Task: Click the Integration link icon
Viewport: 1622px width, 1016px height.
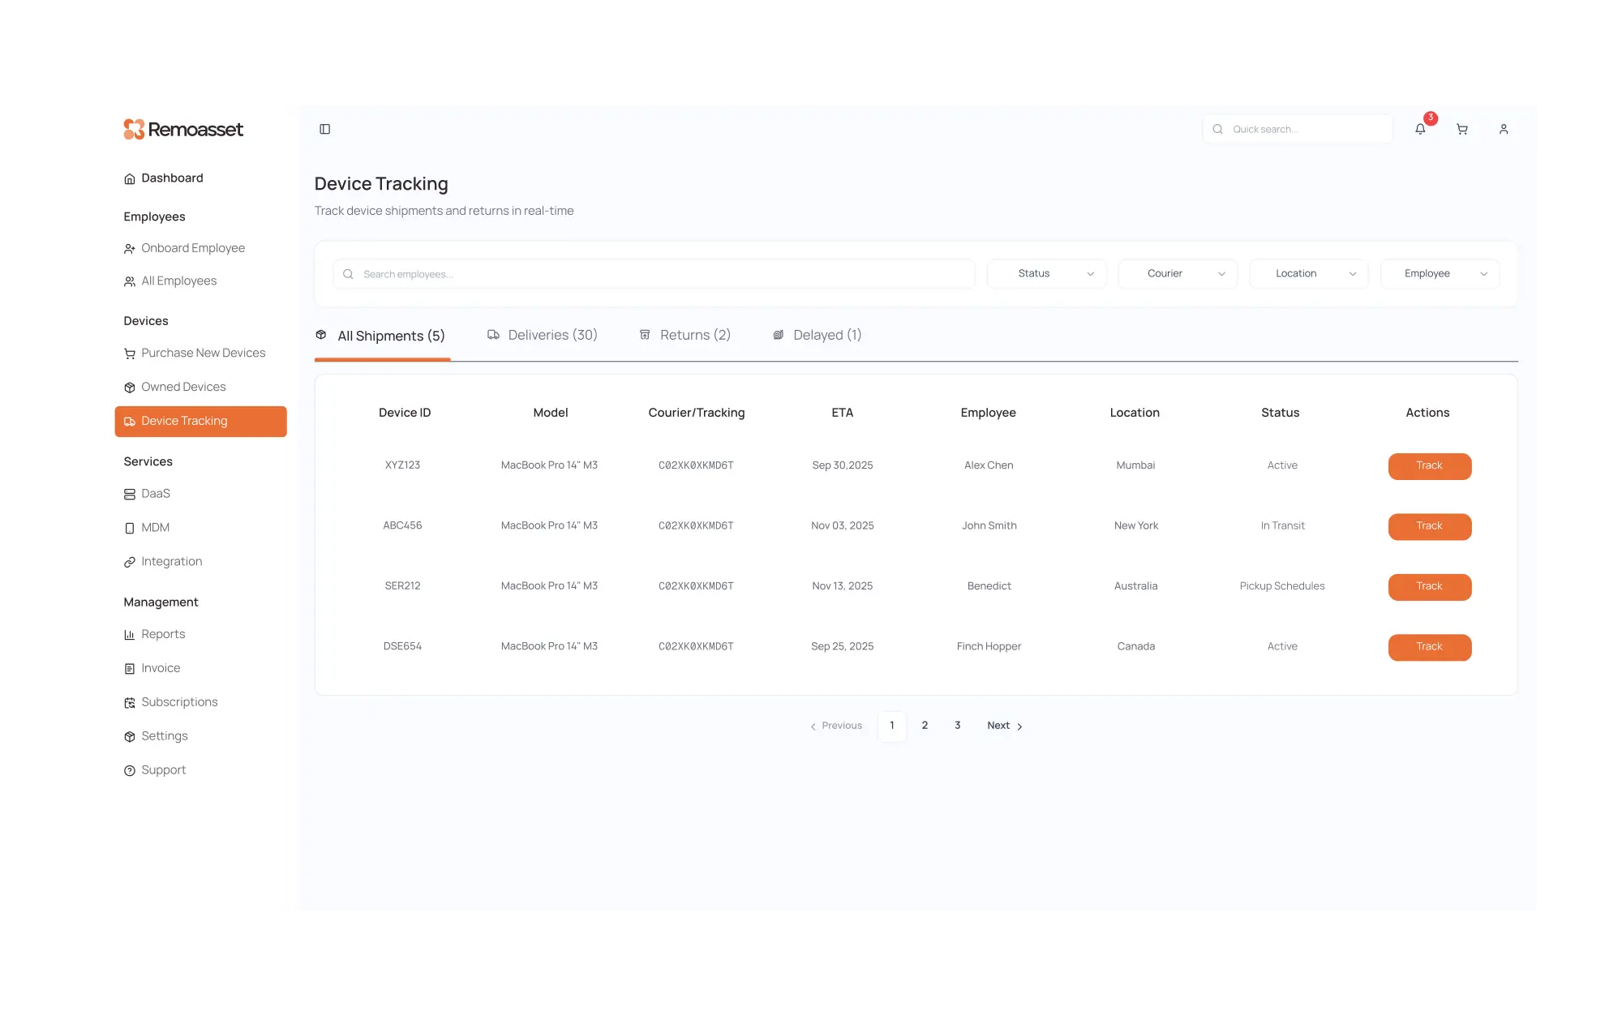Action: pos(130,562)
